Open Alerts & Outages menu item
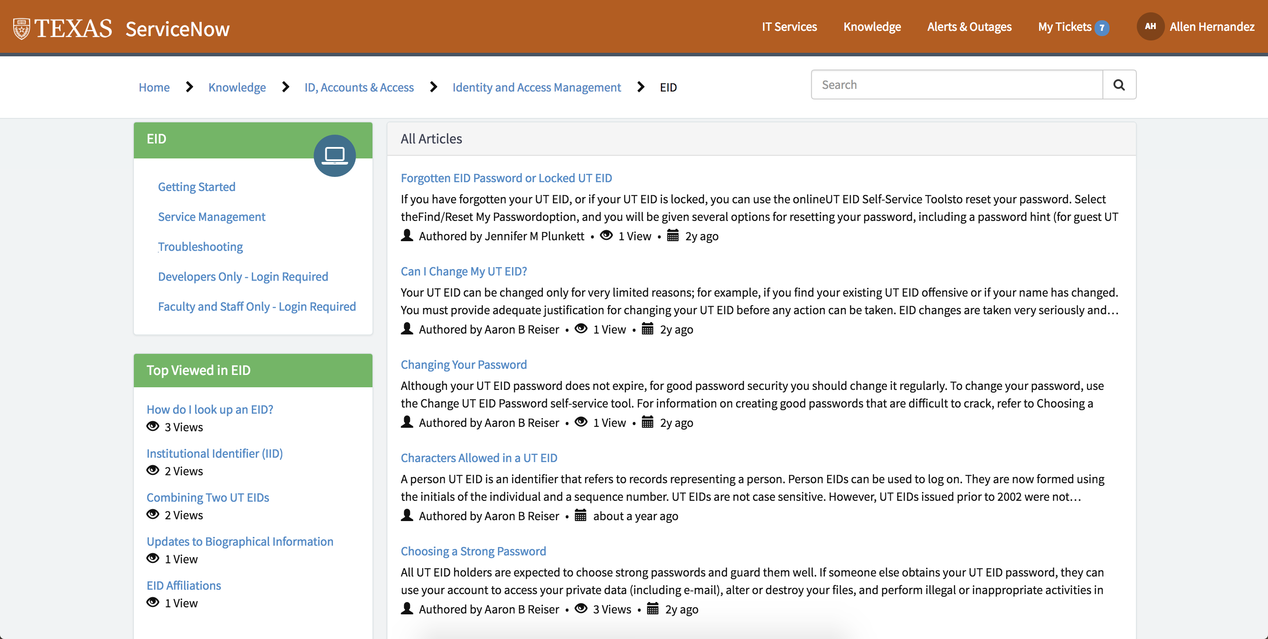This screenshot has height=639, width=1268. point(969,26)
